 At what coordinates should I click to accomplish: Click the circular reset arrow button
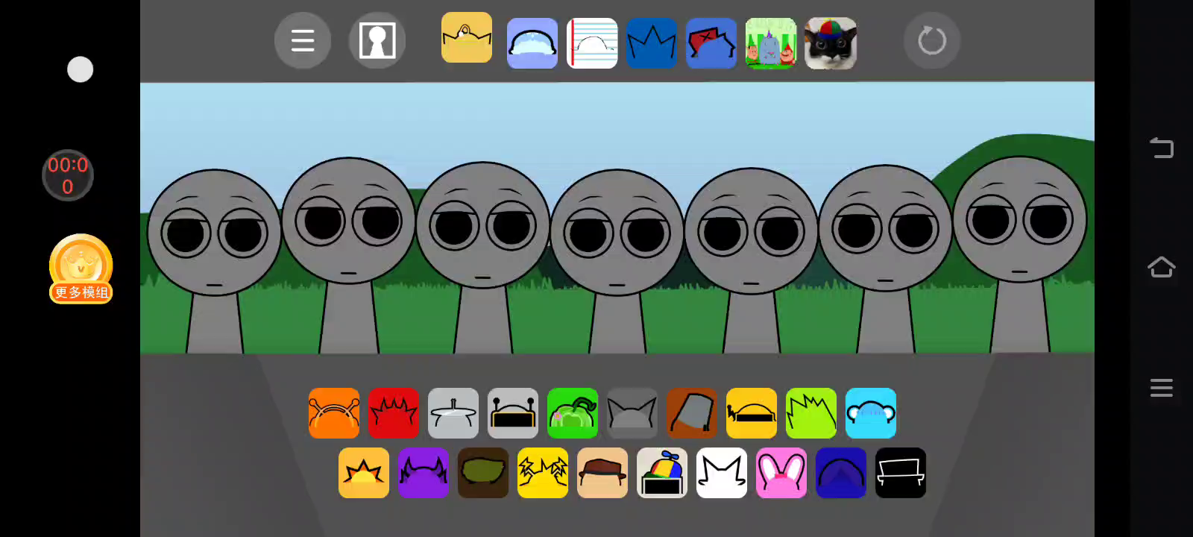click(932, 40)
